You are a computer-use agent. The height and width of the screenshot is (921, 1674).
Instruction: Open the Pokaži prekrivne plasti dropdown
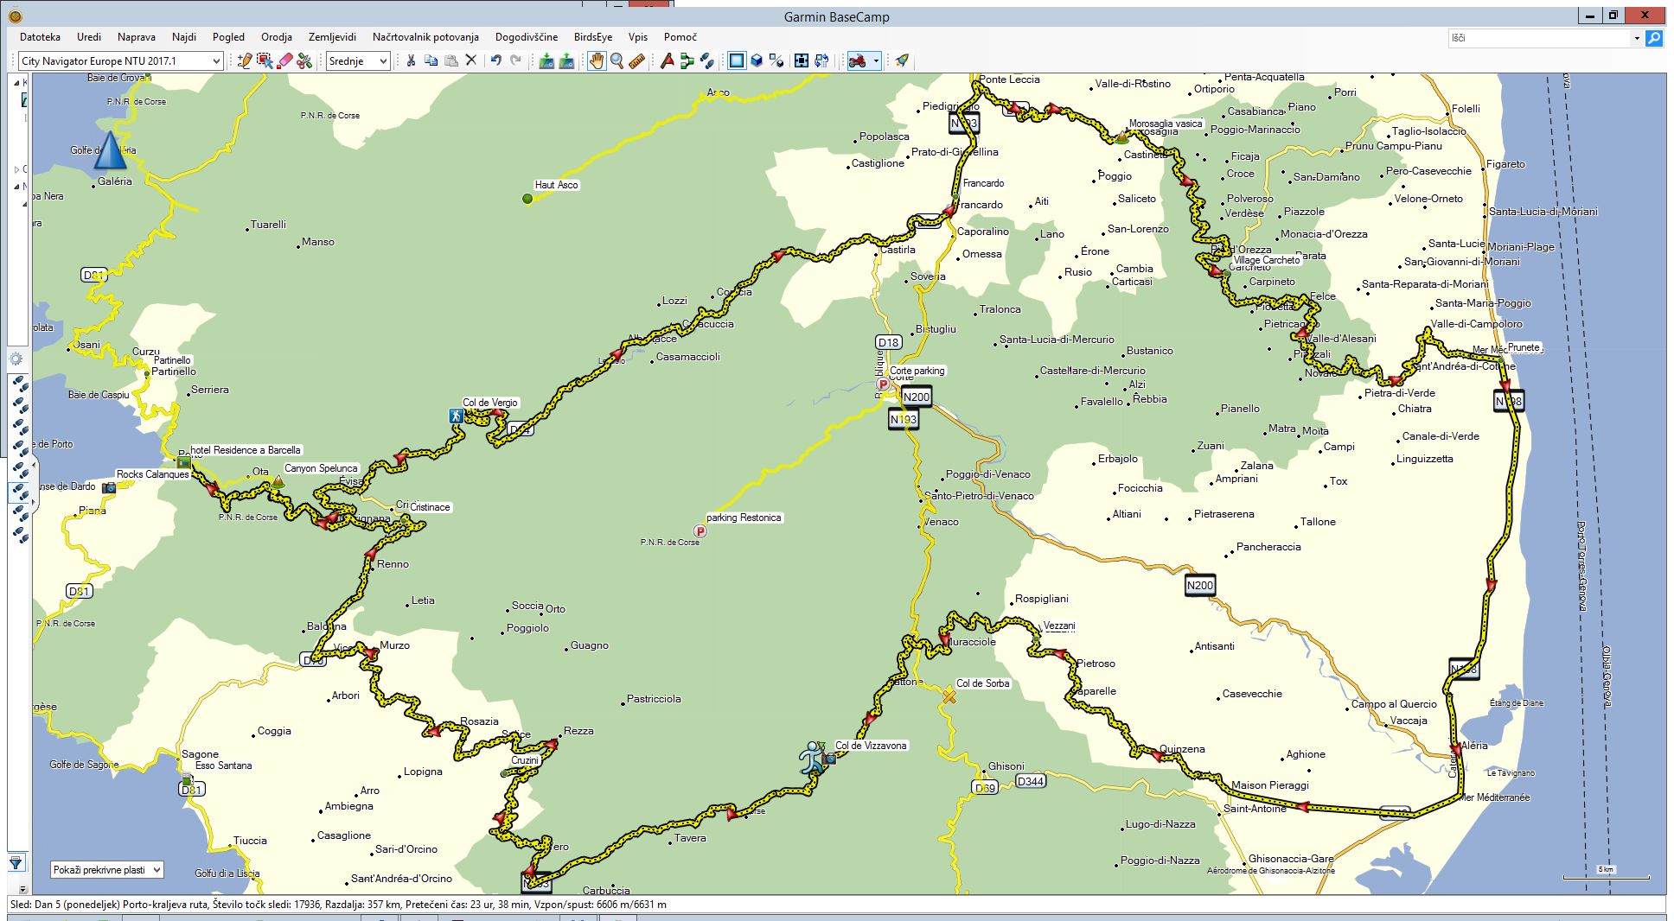tap(106, 870)
